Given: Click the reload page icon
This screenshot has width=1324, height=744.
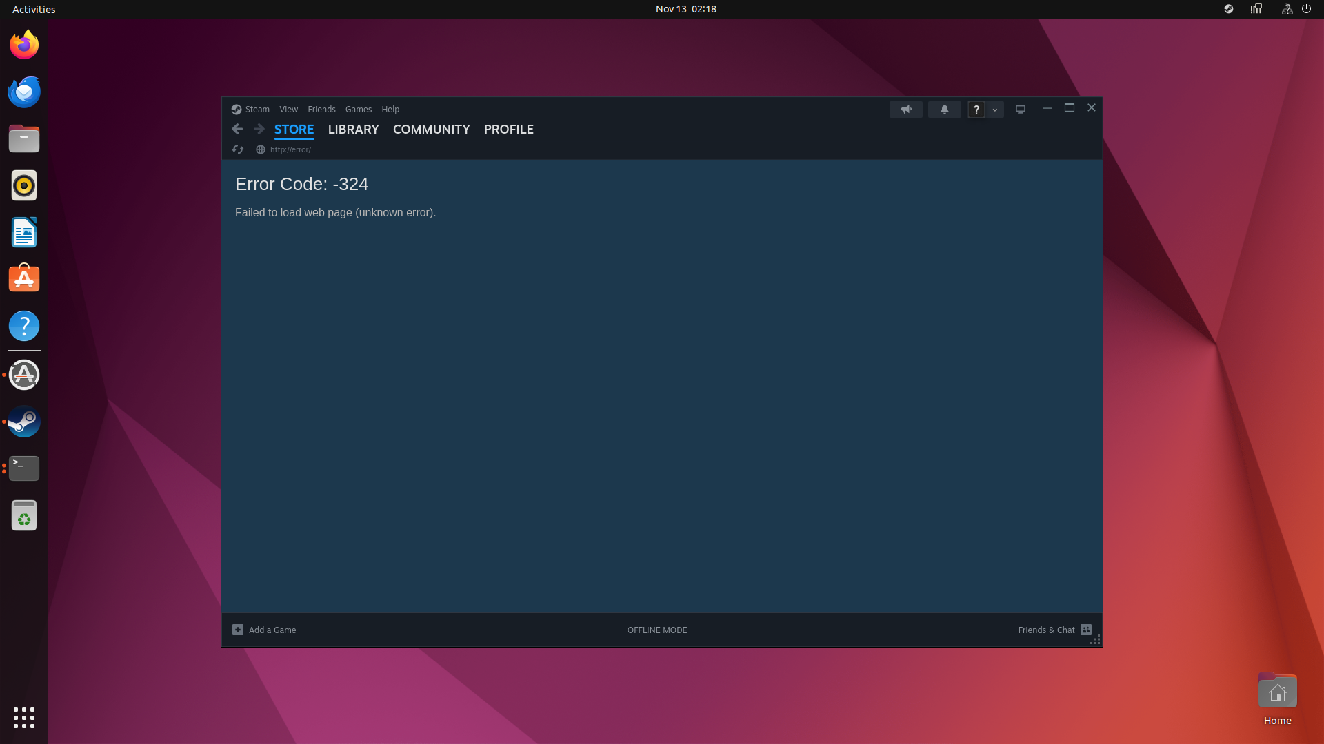Looking at the screenshot, I should click(x=238, y=149).
